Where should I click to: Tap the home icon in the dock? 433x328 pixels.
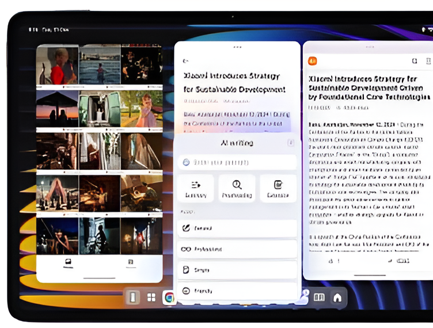click(x=337, y=298)
